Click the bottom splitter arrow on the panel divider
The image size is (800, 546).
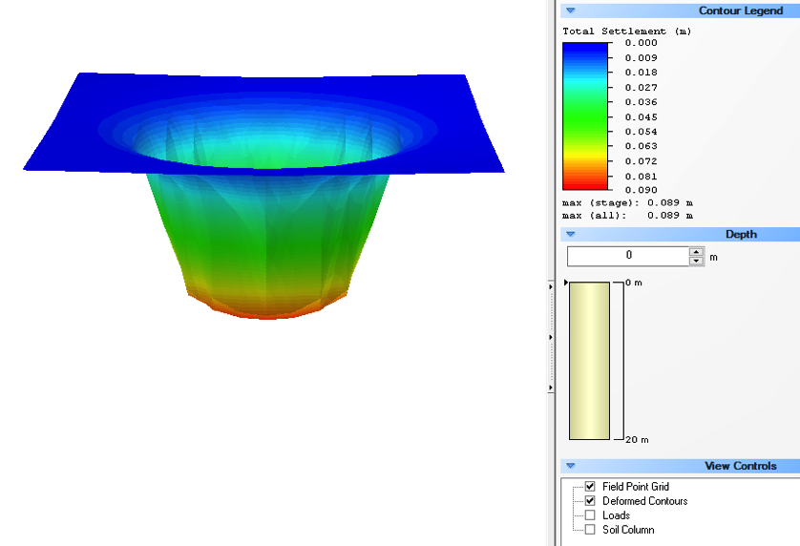click(x=551, y=388)
